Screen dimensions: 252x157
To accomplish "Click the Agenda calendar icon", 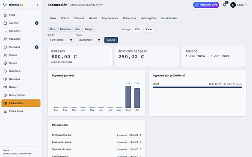I will (5, 23).
